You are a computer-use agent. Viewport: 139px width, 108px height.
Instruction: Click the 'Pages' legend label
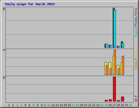(136, 33)
